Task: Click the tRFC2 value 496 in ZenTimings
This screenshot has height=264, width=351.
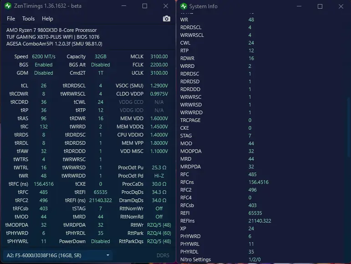Action: pos(44,200)
